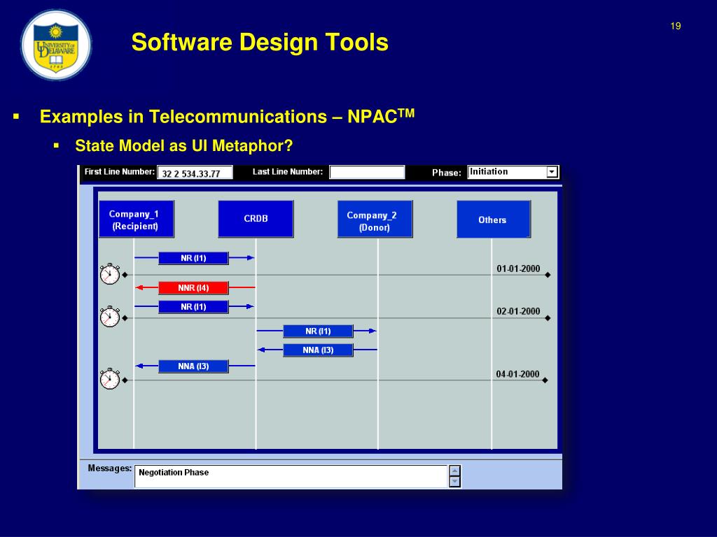Click the First Line Number input field

(x=195, y=173)
